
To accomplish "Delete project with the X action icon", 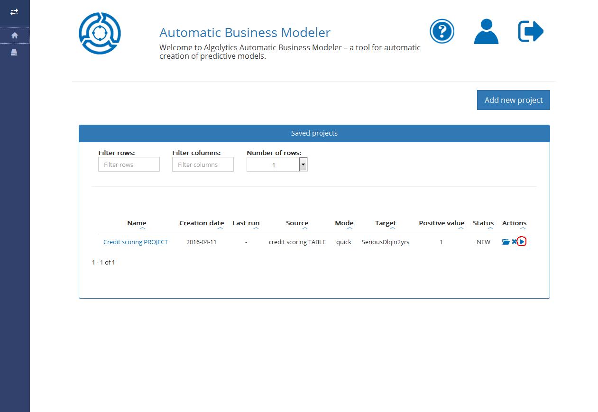I will point(514,242).
